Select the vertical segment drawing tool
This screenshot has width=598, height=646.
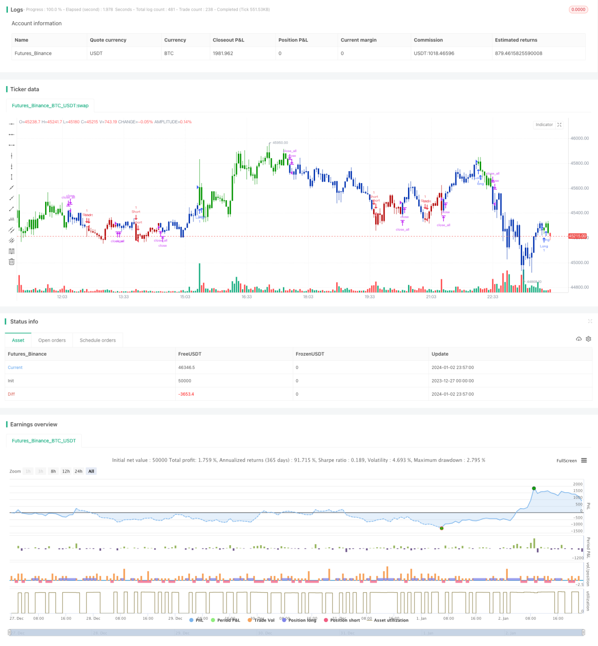[11, 177]
